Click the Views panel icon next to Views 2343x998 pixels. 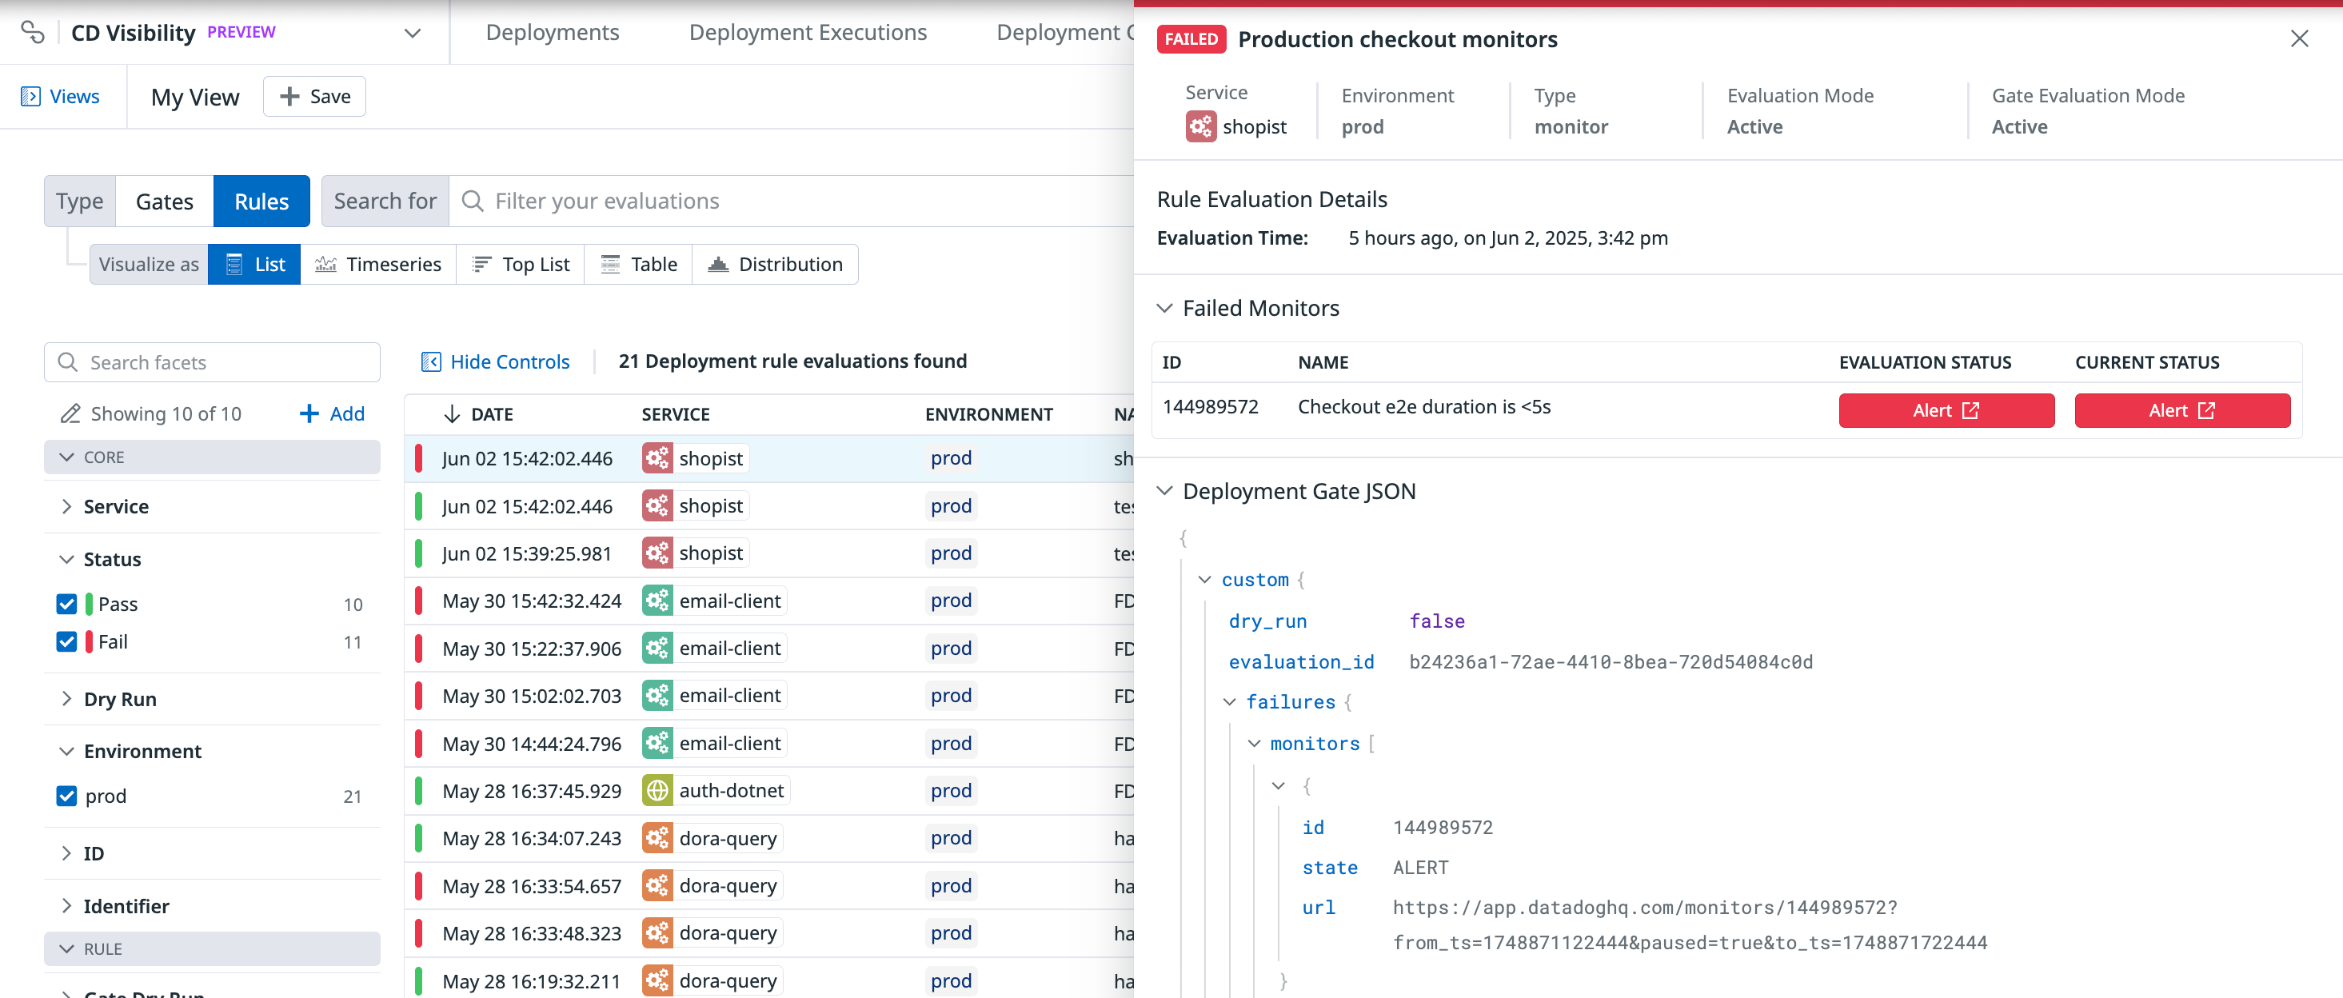tap(32, 95)
